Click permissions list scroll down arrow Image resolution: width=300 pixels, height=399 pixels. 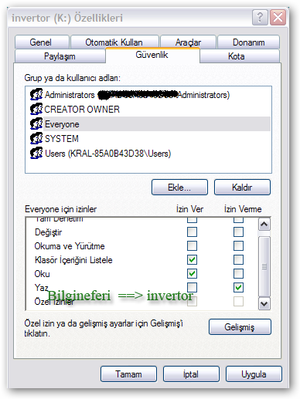[264, 303]
